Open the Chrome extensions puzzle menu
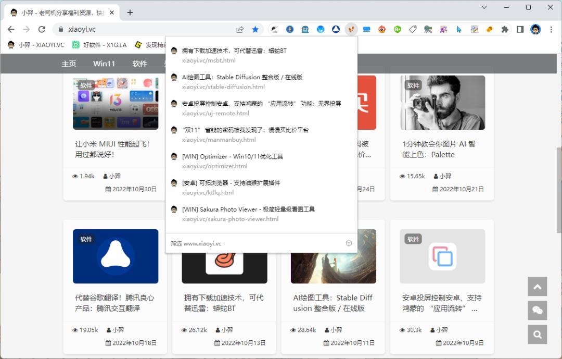 pyautogui.click(x=505, y=29)
